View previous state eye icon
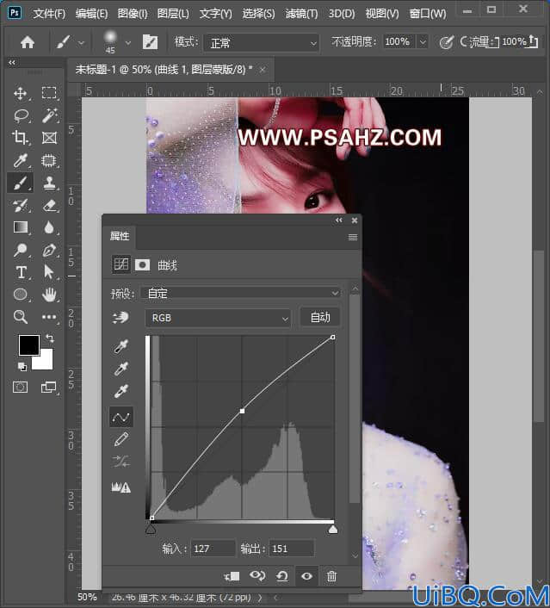The width and height of the screenshot is (550, 608). coord(257,576)
